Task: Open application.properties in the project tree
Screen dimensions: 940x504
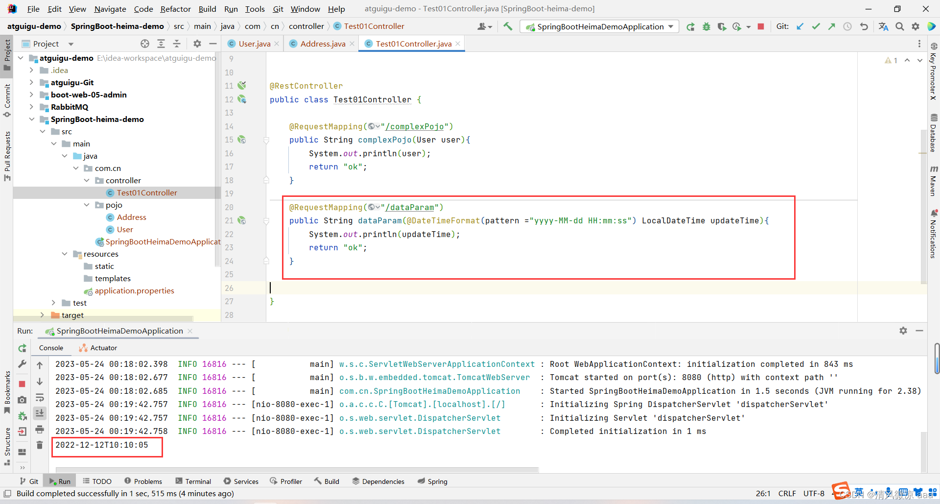Action: 134,290
